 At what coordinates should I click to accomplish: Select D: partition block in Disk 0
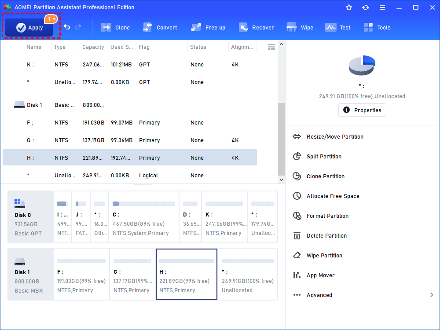(x=190, y=217)
